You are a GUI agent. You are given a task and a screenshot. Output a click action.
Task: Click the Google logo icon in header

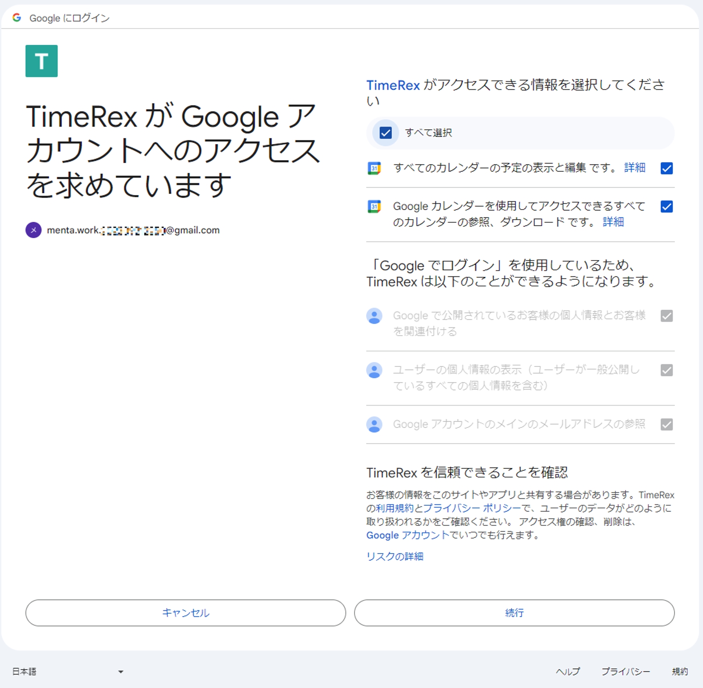[17, 18]
